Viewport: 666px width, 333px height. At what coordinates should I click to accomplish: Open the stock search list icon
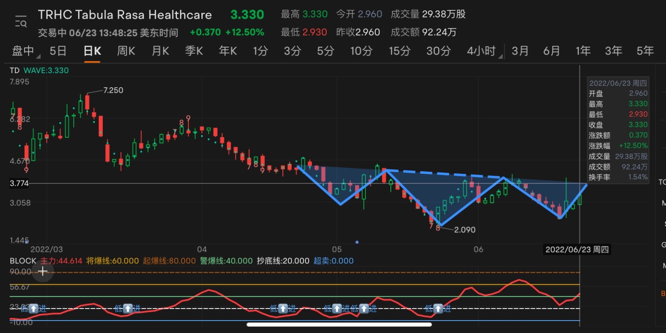pos(21,21)
